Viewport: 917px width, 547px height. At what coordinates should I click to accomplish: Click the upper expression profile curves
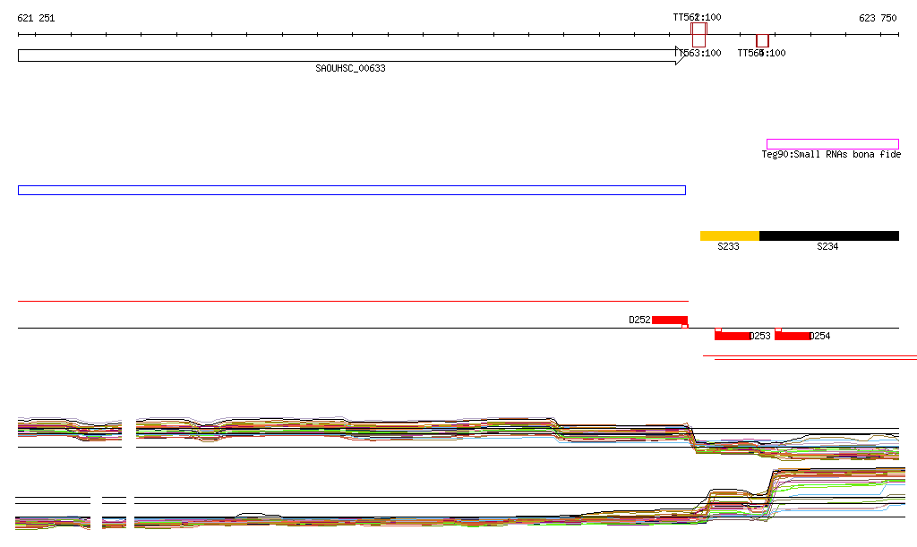click(458, 437)
